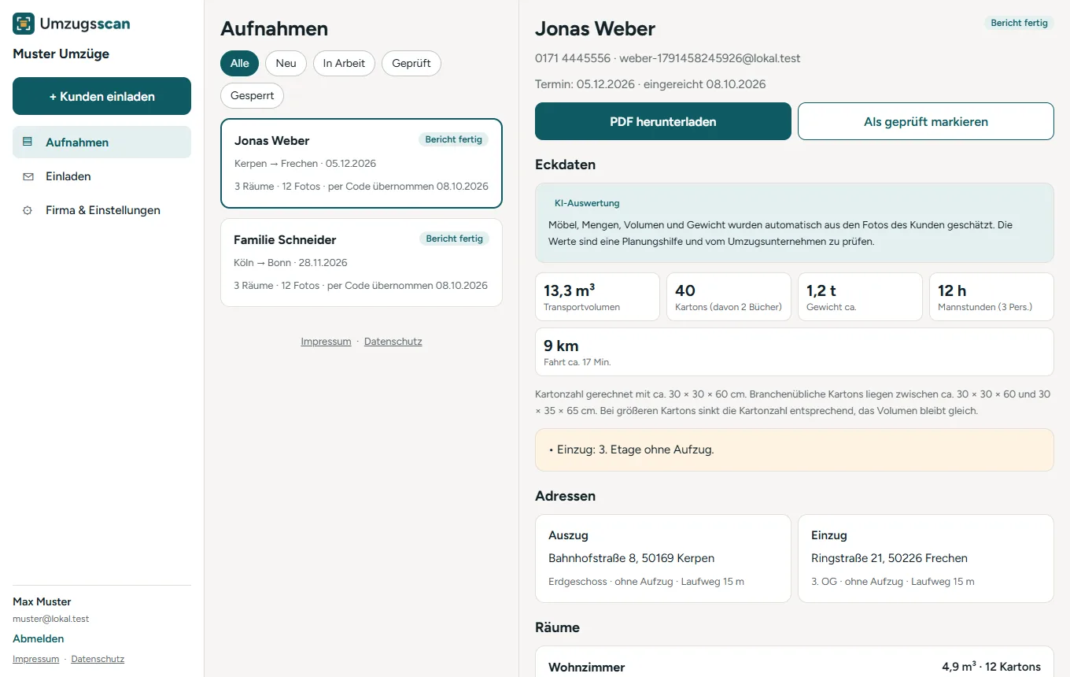This screenshot has height=677, width=1070.
Task: Go to Einladen in the sidebar
Action: (x=101, y=176)
